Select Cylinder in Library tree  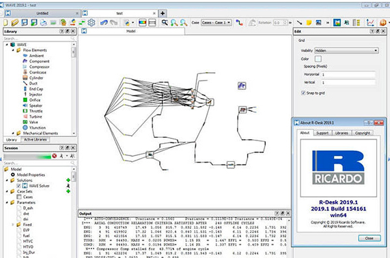36,78
